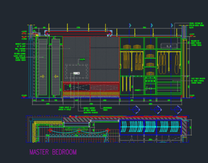Screen dimensions: 208x163
Task: Click the wooden louvre sliding door note
Action: point(20,57)
